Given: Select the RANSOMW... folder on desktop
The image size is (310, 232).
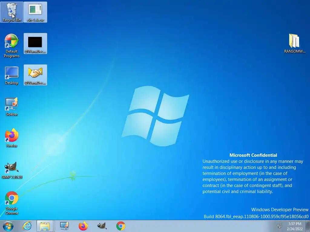Looking at the screenshot, I should coord(295,43).
